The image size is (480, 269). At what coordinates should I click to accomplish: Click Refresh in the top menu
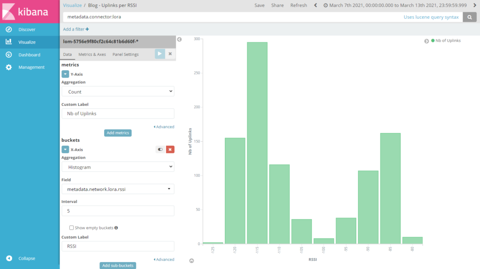tap(299, 5)
